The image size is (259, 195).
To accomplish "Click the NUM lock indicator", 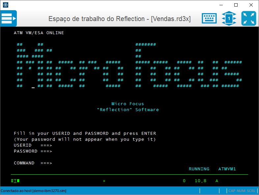I will (241, 191).
